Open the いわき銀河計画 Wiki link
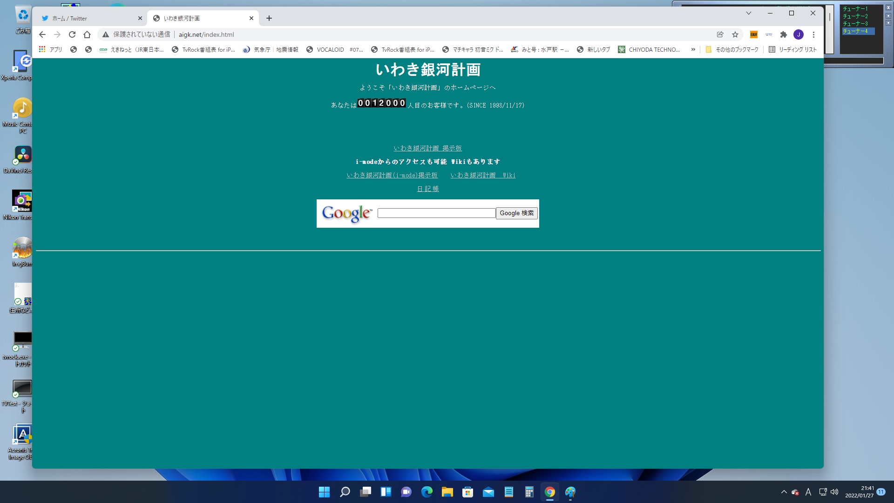This screenshot has width=894, height=503. click(x=483, y=175)
